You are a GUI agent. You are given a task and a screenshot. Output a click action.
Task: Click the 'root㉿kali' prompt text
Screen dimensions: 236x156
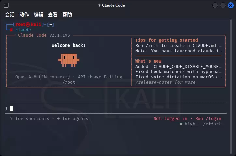pyautogui.click(x=28, y=24)
